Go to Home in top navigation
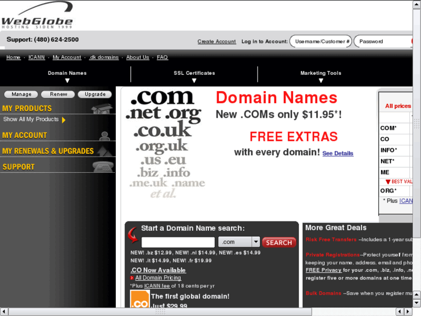This screenshot has width=421, height=316. point(13,57)
